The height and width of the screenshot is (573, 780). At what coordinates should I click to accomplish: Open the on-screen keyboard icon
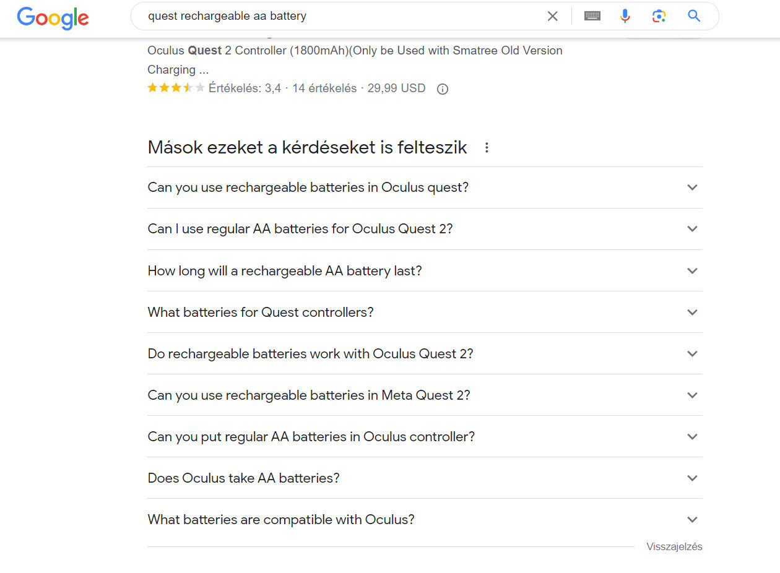pos(592,16)
